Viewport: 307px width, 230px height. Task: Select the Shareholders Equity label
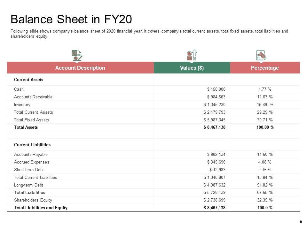point(33,200)
